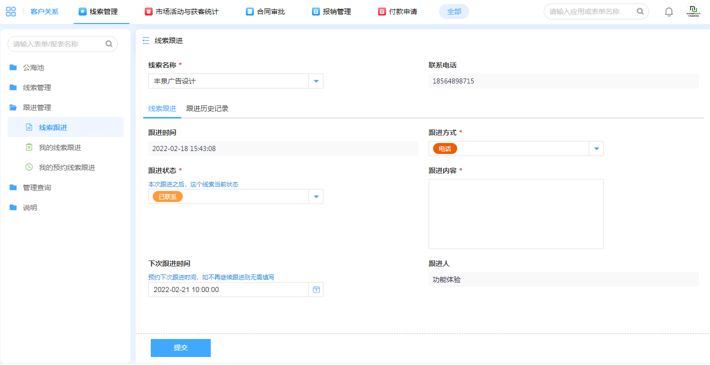The width and height of the screenshot is (710, 365).
Task: Click the app grid icon at top-left
Action: [11, 11]
